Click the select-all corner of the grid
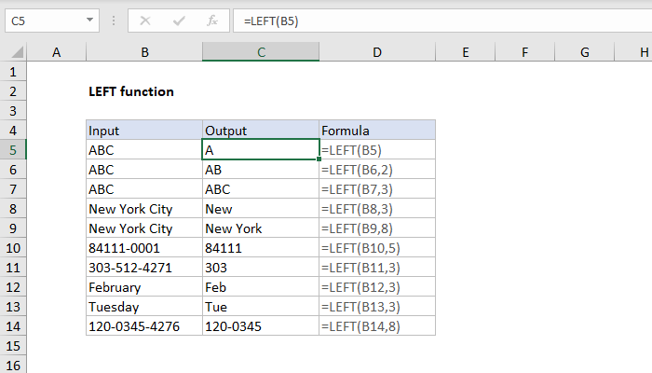652x373 pixels. pos(13,53)
